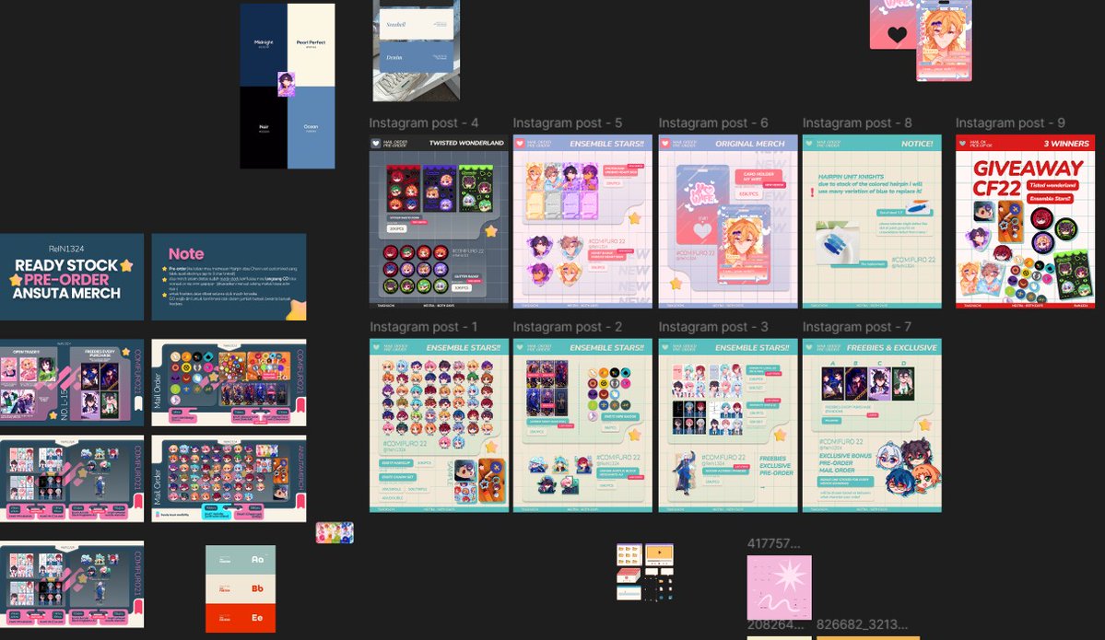The width and height of the screenshot is (1105, 640).
Task: Select the Ready Stock Pre-Order Ansuta Merch banner
Action: click(72, 277)
